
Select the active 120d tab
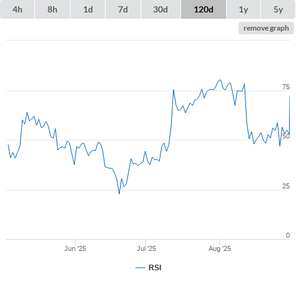(x=204, y=9)
